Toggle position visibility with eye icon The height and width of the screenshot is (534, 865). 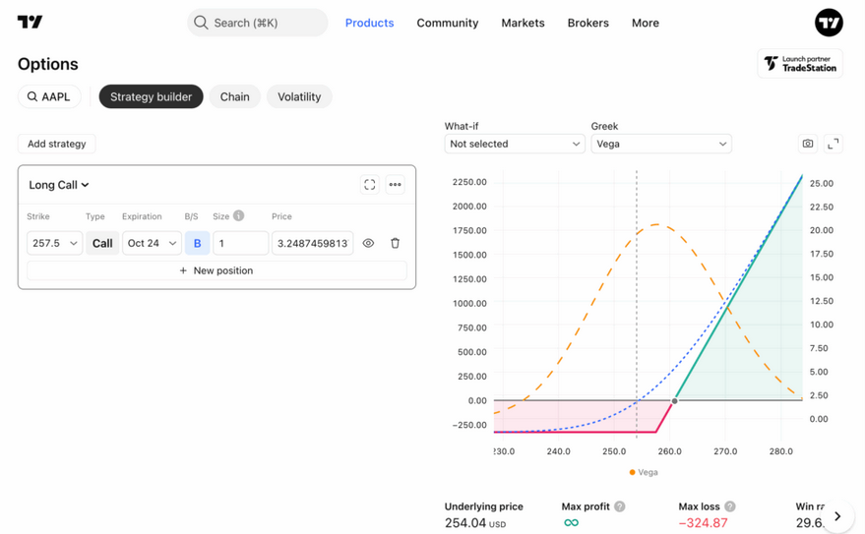(368, 243)
